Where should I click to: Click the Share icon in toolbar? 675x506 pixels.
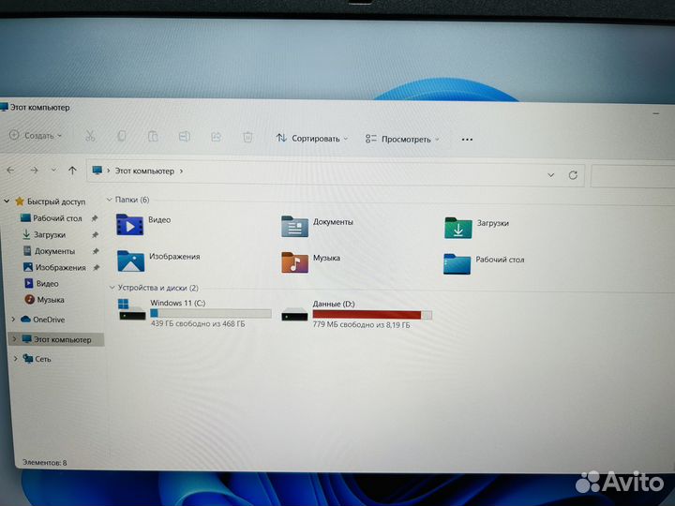pyautogui.click(x=217, y=137)
